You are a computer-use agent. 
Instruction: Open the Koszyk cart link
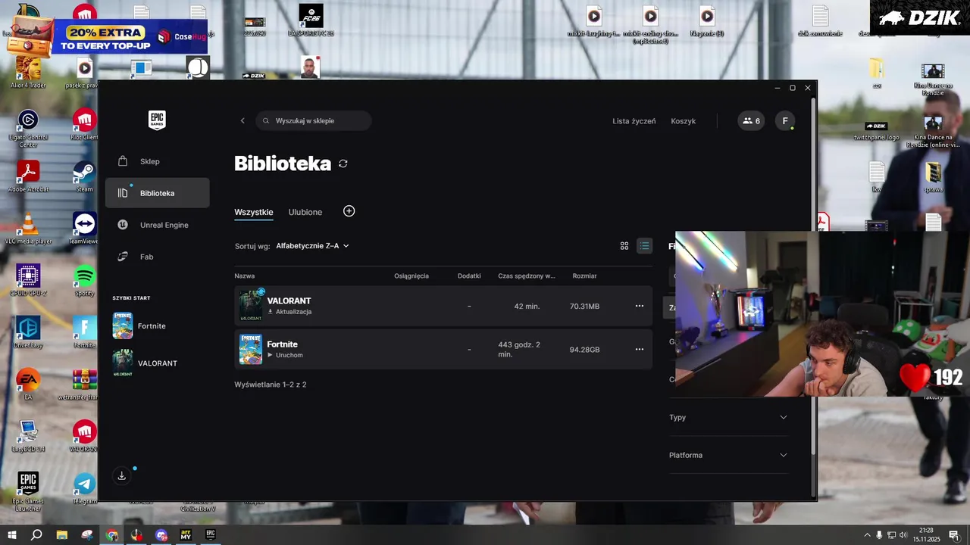683,121
